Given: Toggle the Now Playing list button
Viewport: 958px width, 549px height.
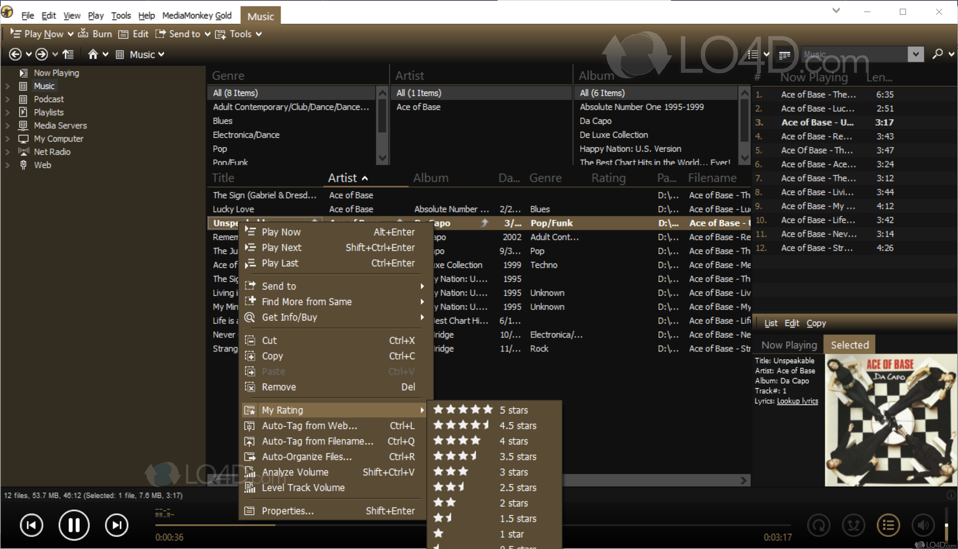Looking at the screenshot, I should (x=888, y=525).
